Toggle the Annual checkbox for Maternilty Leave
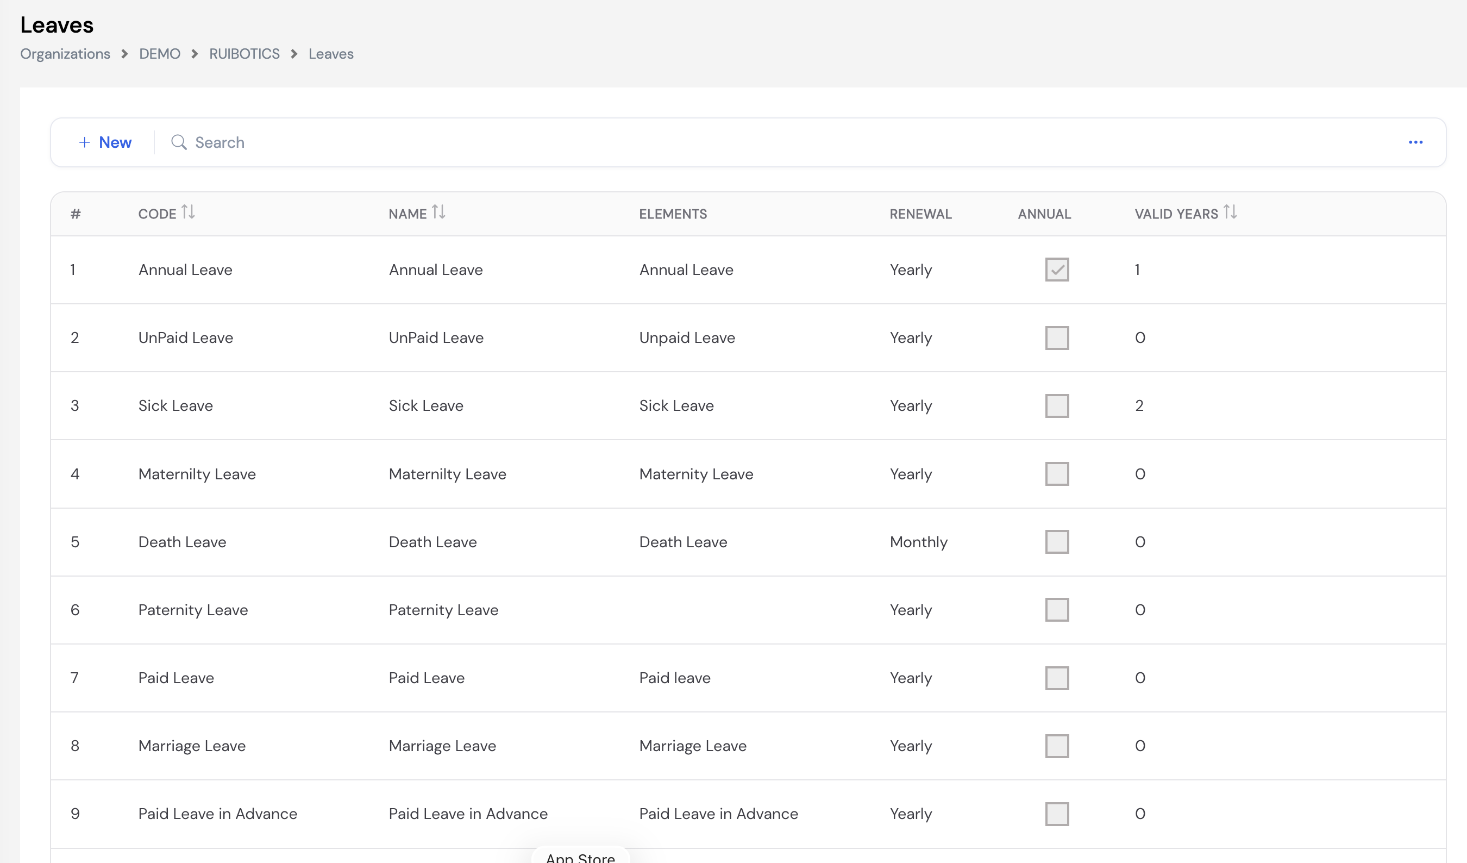This screenshot has height=863, width=1467. (1057, 474)
